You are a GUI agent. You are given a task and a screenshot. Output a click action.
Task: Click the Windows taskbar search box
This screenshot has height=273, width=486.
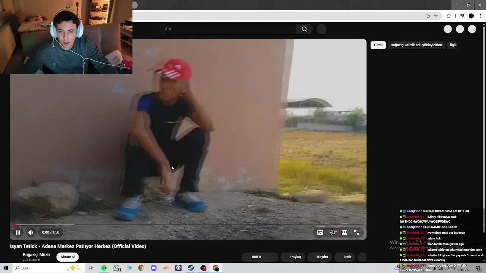click(48, 268)
